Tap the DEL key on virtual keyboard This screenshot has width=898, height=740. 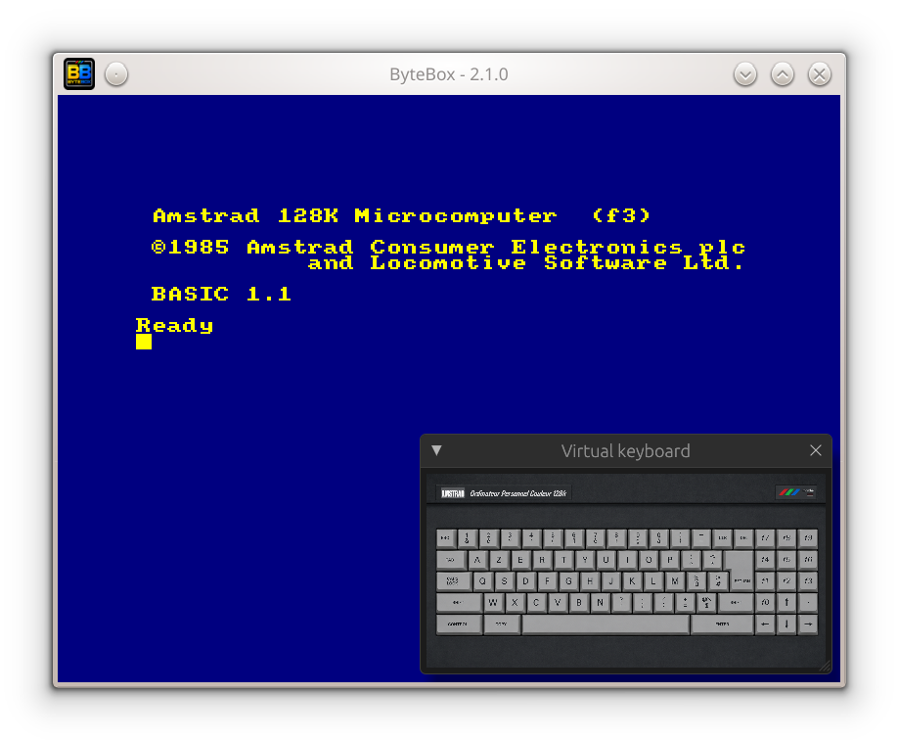tap(743, 538)
